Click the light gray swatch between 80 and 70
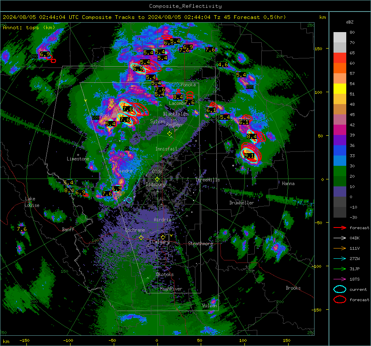The height and width of the screenshot is (346, 371). click(x=340, y=37)
